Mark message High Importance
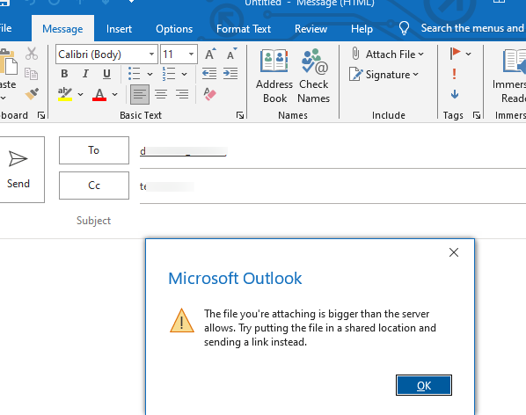Image resolution: width=526 pixels, height=415 pixels. point(455,74)
